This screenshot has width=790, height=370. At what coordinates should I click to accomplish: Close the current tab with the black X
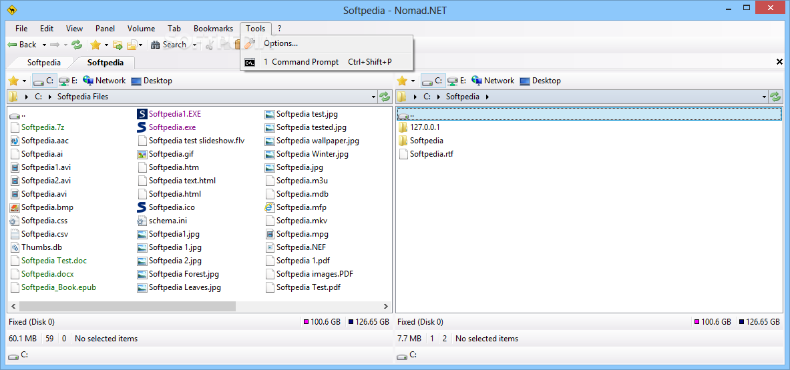(x=779, y=63)
